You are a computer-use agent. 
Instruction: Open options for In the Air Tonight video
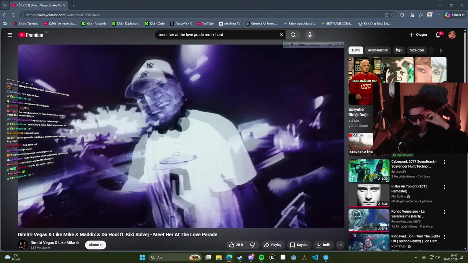[x=445, y=187]
